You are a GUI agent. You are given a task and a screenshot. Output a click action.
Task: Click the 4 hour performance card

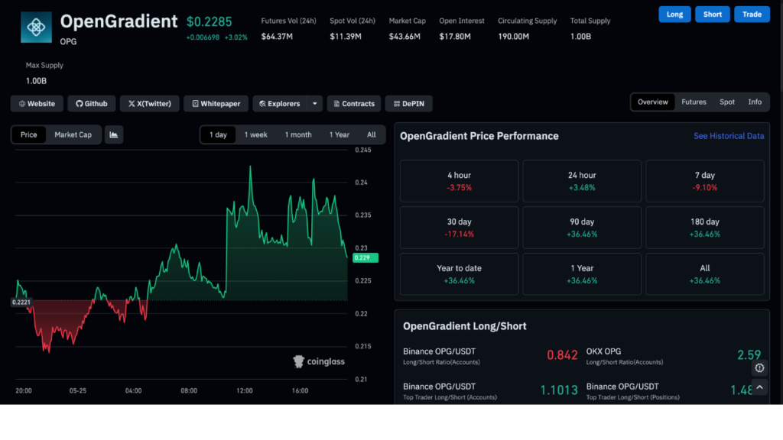459,181
